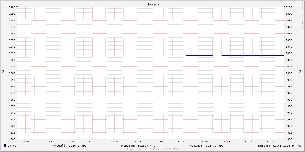The width and height of the screenshot is (305, 152).
Task: Click the Luftdruck chart title
Action: pyautogui.click(x=152, y=5)
